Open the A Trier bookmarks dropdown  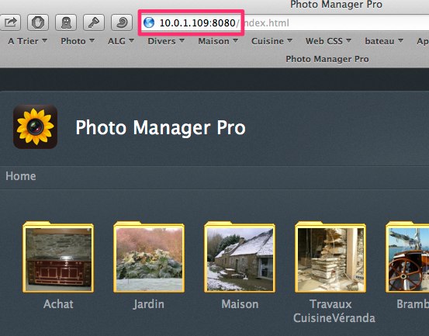(27, 41)
